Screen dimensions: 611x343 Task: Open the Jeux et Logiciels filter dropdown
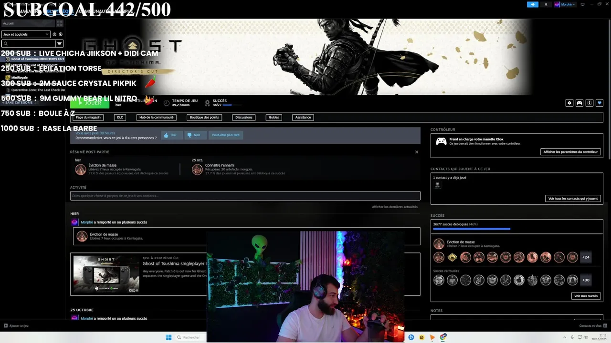pos(26,34)
